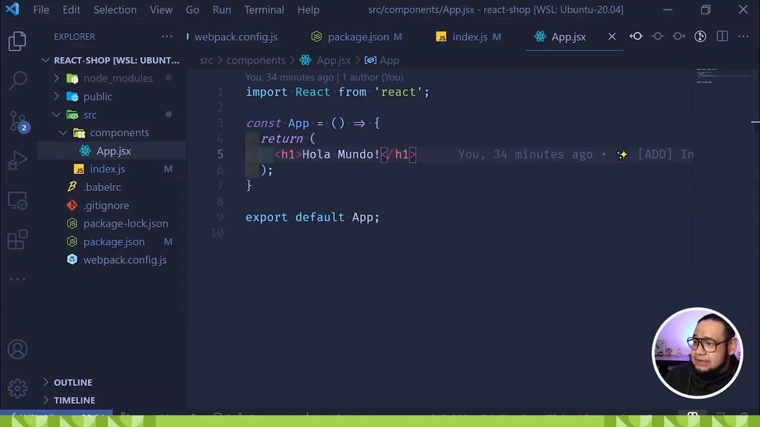Click the [ADD] code lens on line 5
The width and height of the screenshot is (760, 427).
[x=655, y=154]
